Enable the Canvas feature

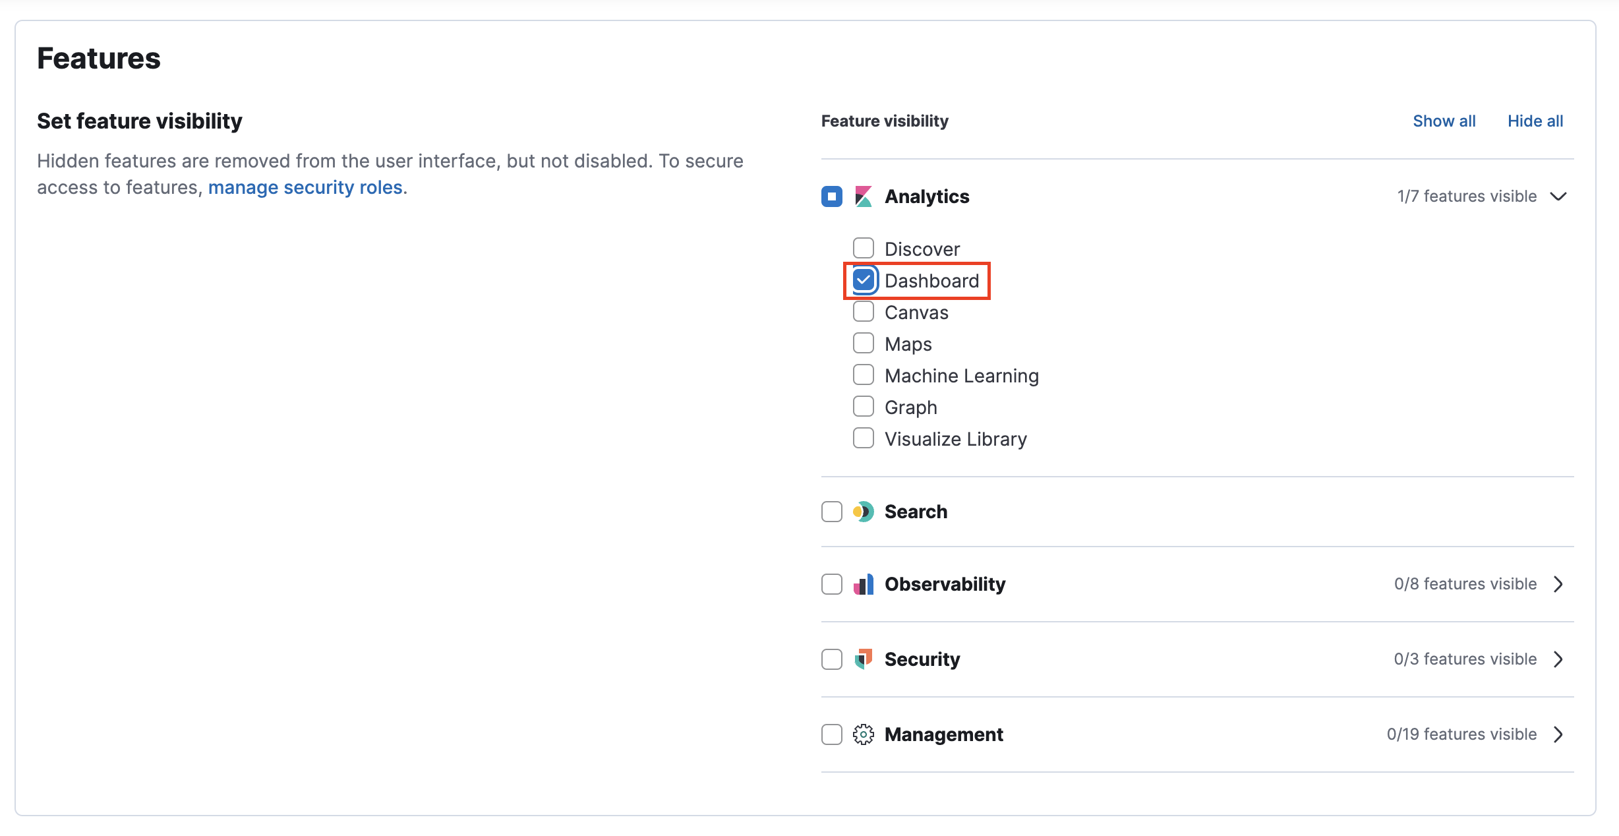pos(863,311)
